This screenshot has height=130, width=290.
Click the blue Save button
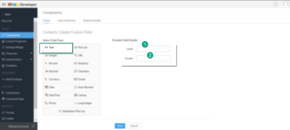pyautogui.click(x=120, y=126)
